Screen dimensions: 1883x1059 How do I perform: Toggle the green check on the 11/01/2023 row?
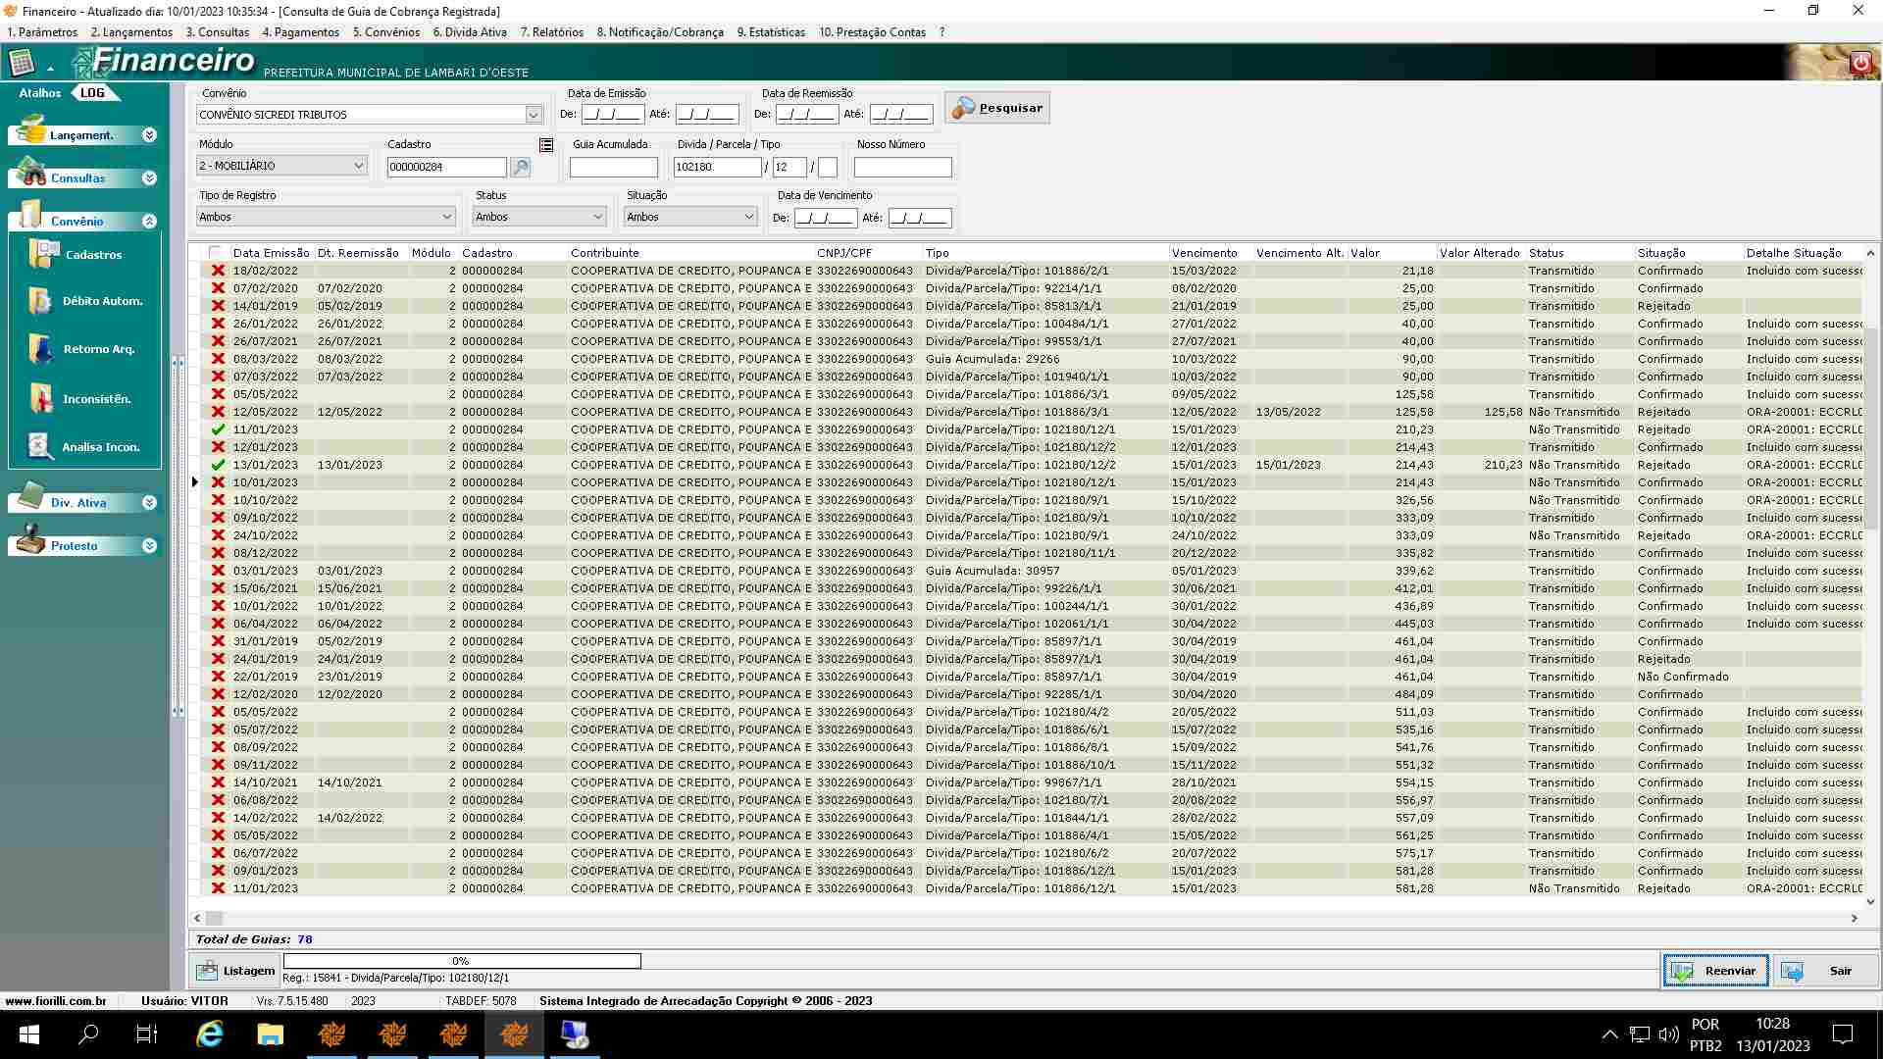218,429
